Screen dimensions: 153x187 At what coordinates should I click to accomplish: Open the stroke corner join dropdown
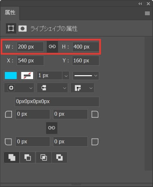coord(82,88)
